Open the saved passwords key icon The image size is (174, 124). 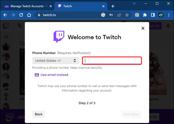111,15
